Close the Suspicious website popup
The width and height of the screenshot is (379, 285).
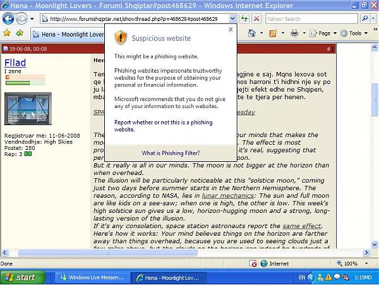[x=231, y=30]
